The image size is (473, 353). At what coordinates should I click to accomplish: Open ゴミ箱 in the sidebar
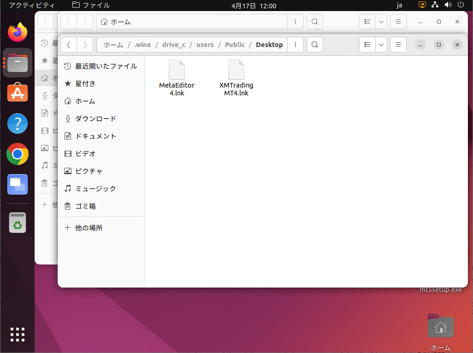[85, 206]
